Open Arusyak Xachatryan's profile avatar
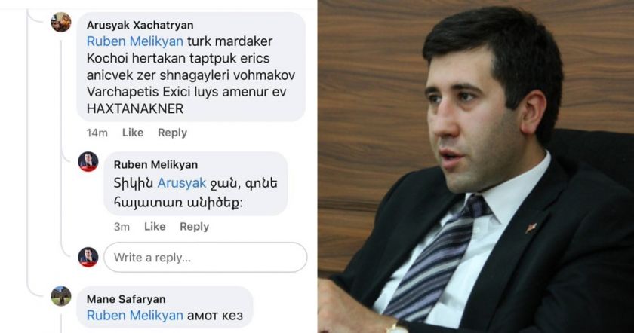 61,22
